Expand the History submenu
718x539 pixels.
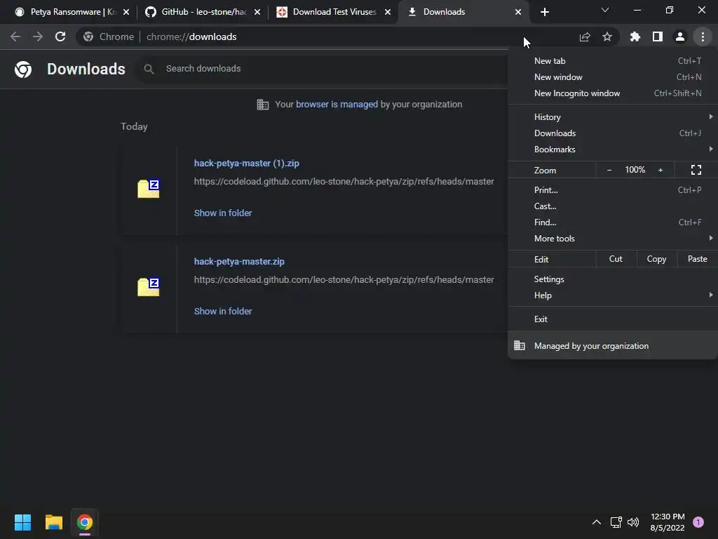click(x=613, y=117)
